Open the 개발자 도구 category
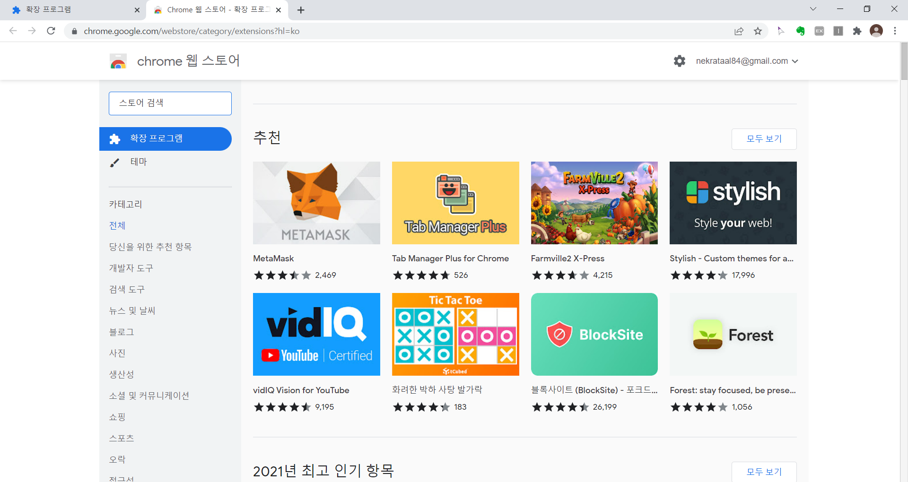The height and width of the screenshot is (482, 908). (131, 268)
